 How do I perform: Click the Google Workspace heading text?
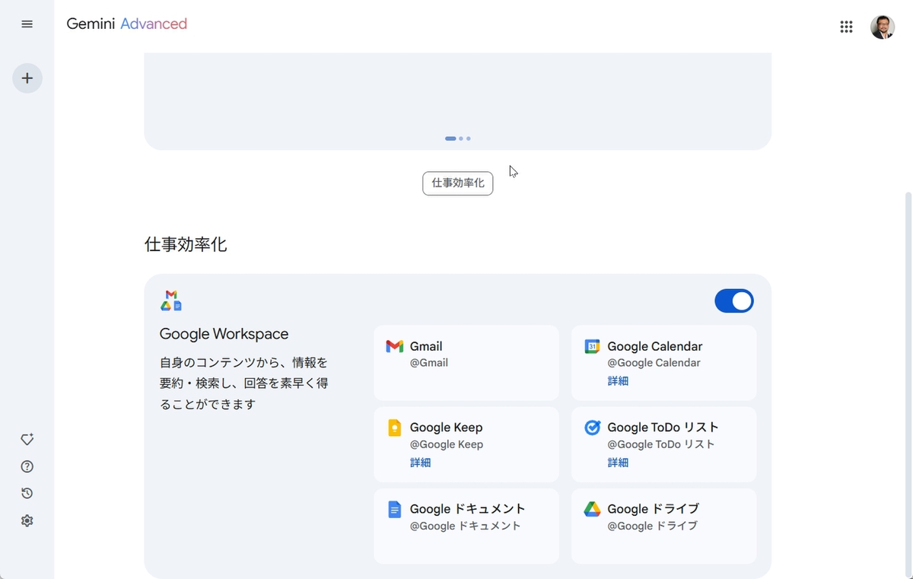tap(224, 334)
